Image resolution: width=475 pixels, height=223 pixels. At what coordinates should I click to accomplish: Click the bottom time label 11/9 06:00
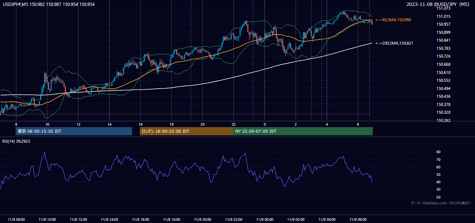point(358,220)
